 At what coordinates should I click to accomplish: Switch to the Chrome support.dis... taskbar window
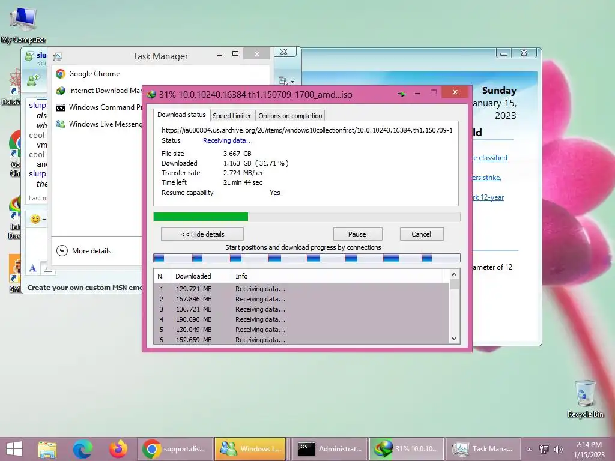pyautogui.click(x=175, y=449)
